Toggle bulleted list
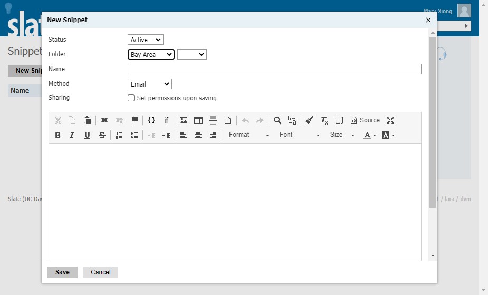Screen dimensions: 488x295 pos(134,135)
